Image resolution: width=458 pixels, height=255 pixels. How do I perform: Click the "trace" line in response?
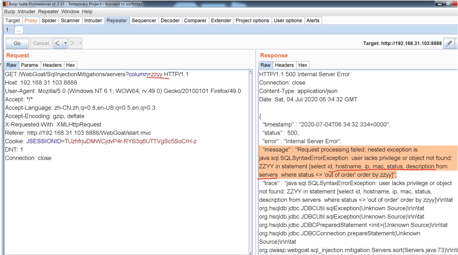357,183
